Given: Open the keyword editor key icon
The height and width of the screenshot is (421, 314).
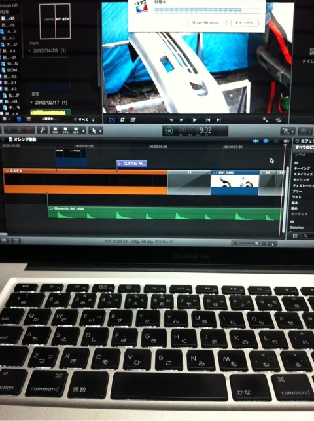Looking at the screenshot, I should click(43, 130).
